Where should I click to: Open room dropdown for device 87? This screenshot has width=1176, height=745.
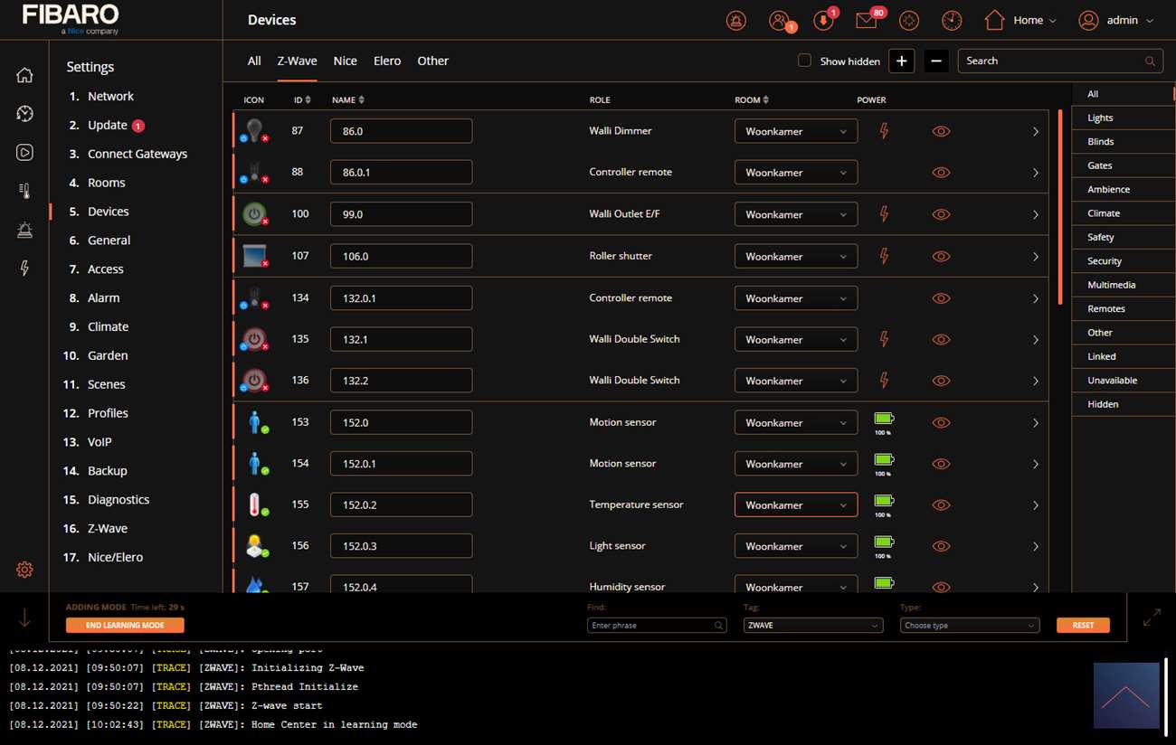coord(796,131)
